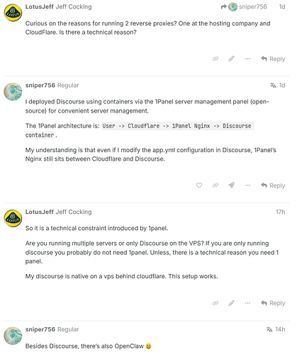Boost rocket icon on sniper756's post
This screenshot has width=297, height=354.
(231, 185)
